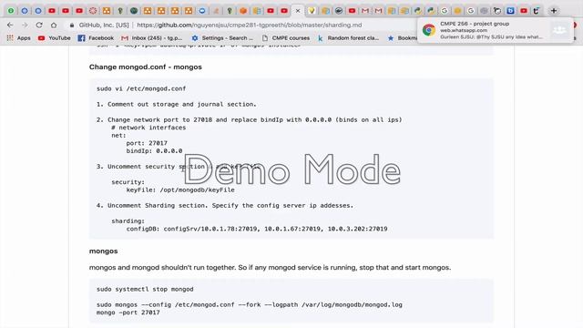
Task: Click the 'sudo systemctl stop mongod' command
Action: [x=145, y=289]
